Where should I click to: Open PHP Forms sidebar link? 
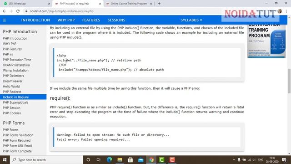[10, 130]
